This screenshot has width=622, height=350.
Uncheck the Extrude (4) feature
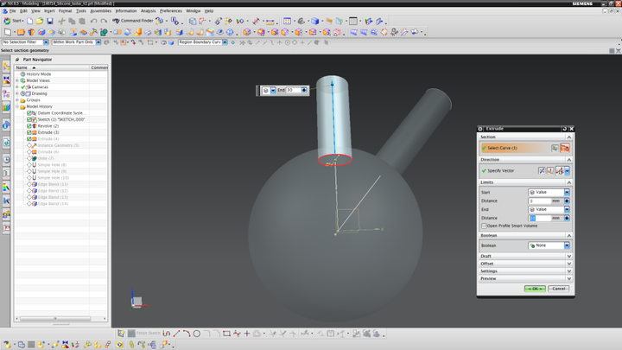pos(29,139)
